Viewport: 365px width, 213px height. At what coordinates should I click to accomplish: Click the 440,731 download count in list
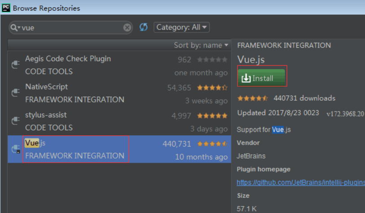pyautogui.click(x=177, y=144)
